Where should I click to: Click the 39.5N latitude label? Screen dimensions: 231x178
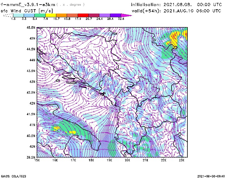click(31, 158)
